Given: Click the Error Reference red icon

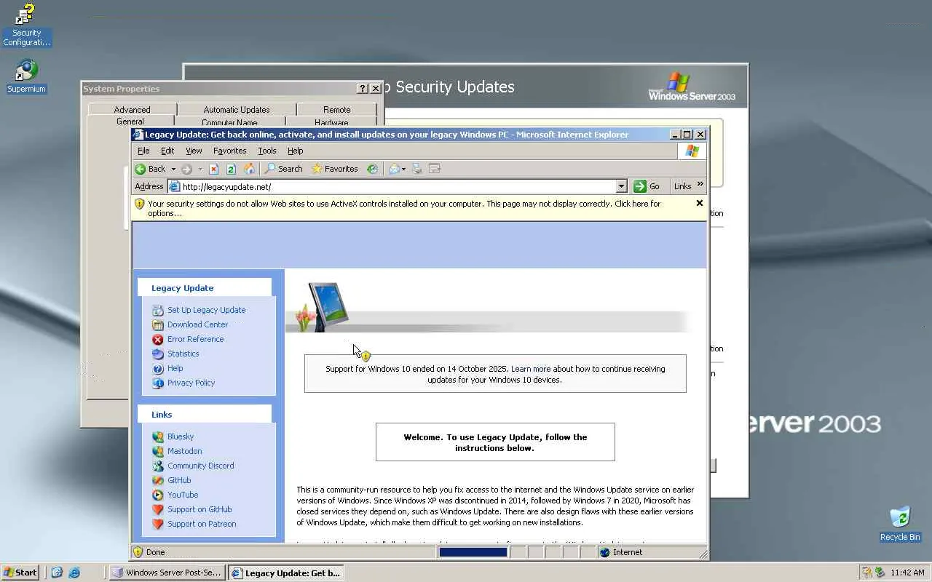Looking at the screenshot, I should [x=158, y=339].
